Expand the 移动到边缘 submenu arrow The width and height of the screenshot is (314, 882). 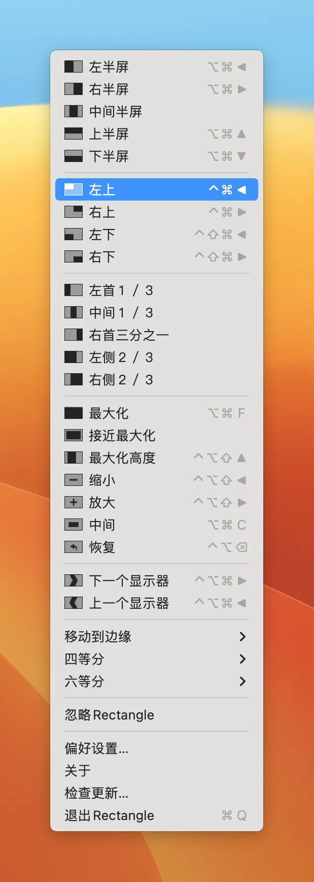[242, 636]
